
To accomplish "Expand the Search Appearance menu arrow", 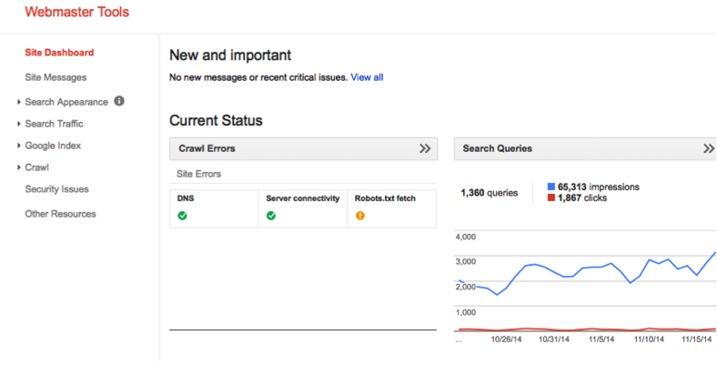I will point(19,102).
